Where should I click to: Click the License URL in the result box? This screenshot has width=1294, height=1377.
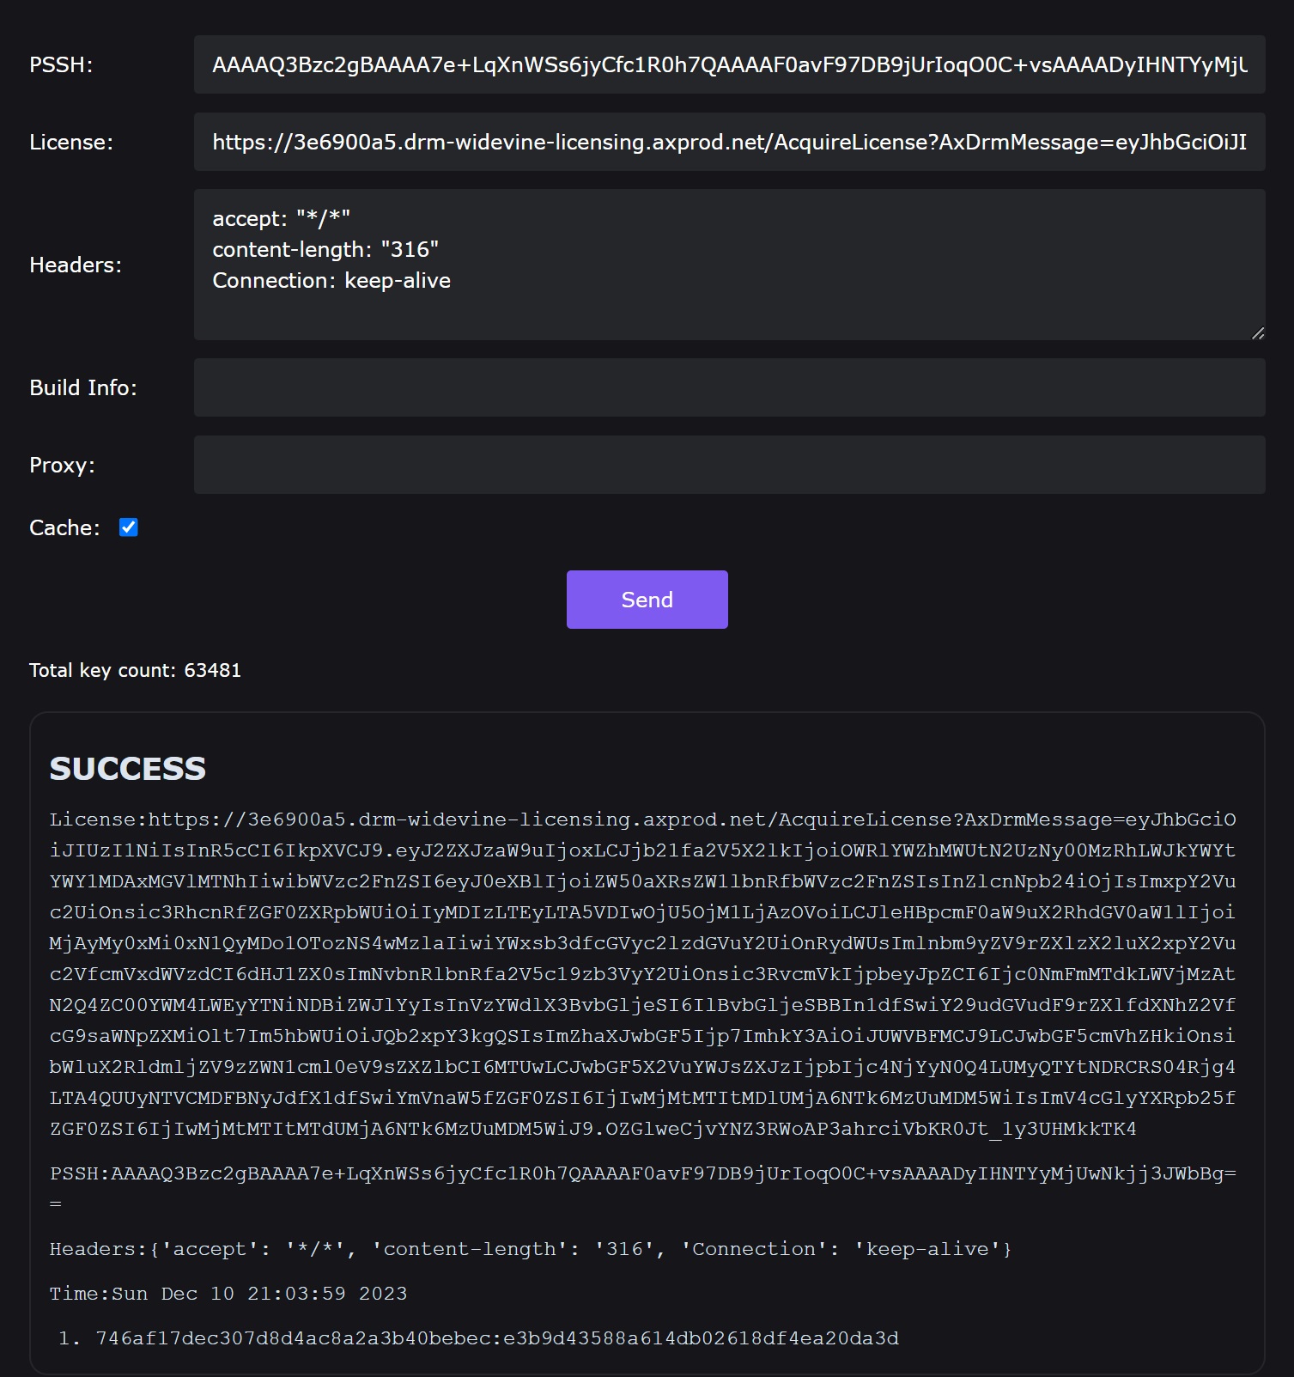click(x=642, y=974)
